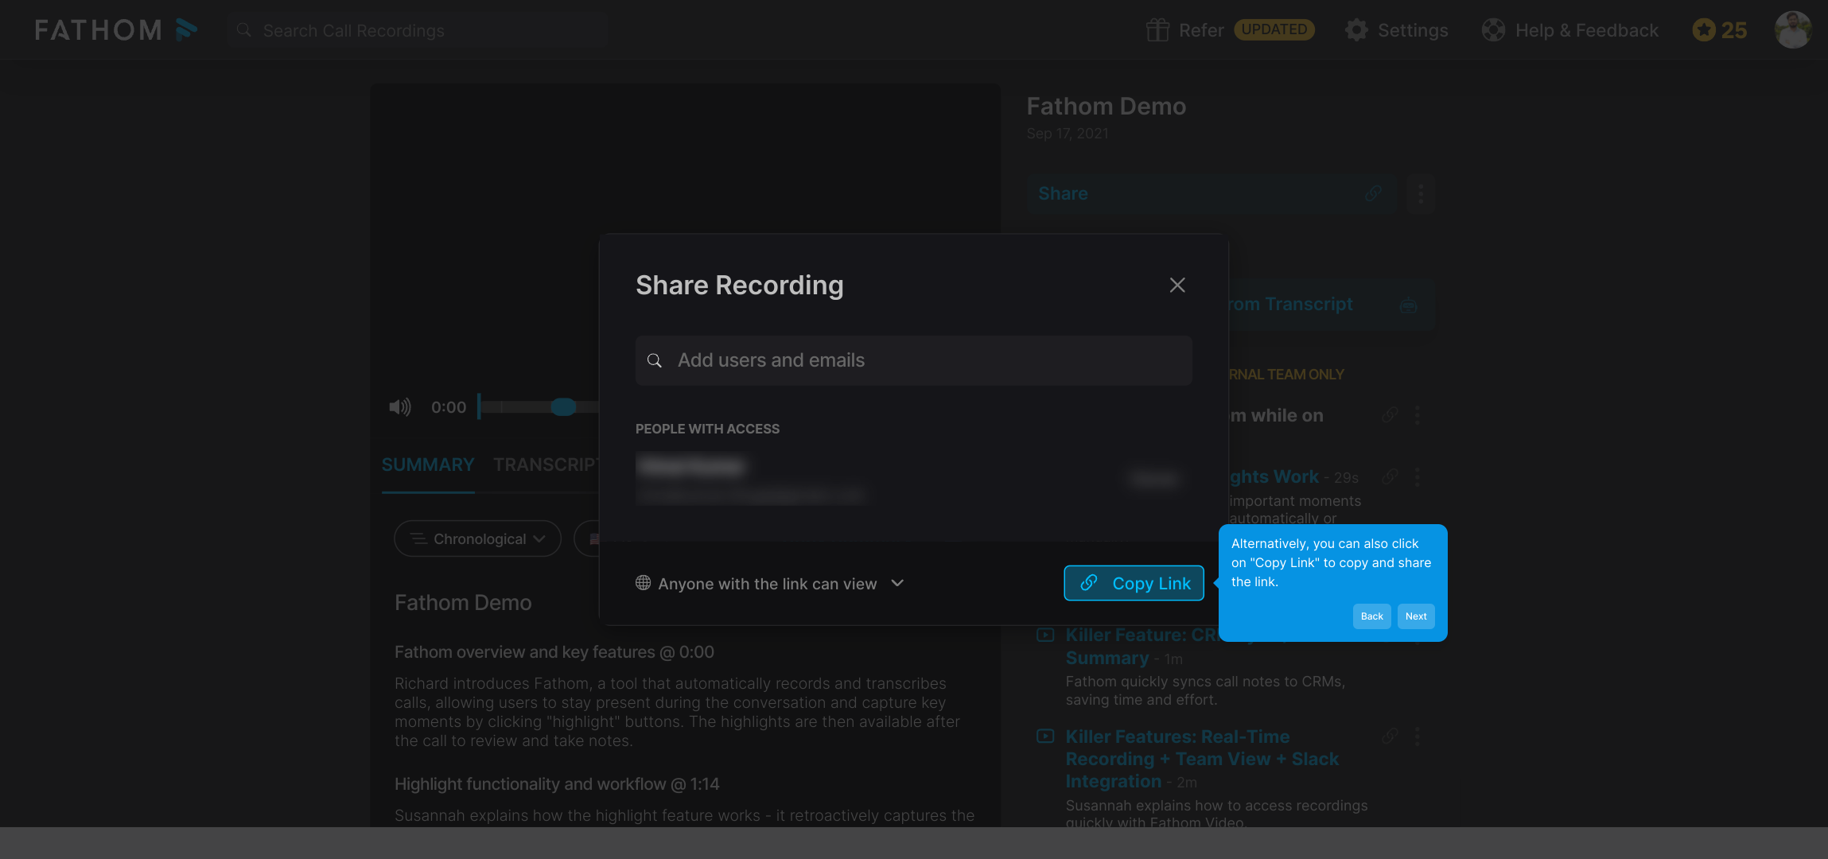Click Fathom overview and key features @ 0:00
The height and width of the screenshot is (859, 1828).
tap(554, 652)
